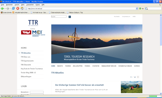Open the Datei menu
This screenshot has width=162, height=98.
point(3,5)
